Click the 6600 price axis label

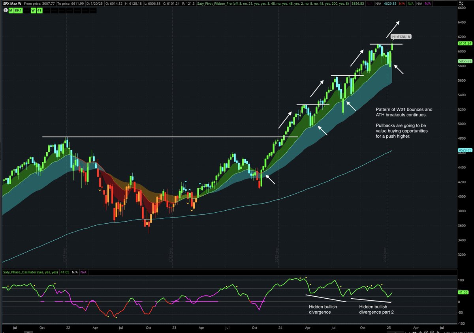(463, 8)
